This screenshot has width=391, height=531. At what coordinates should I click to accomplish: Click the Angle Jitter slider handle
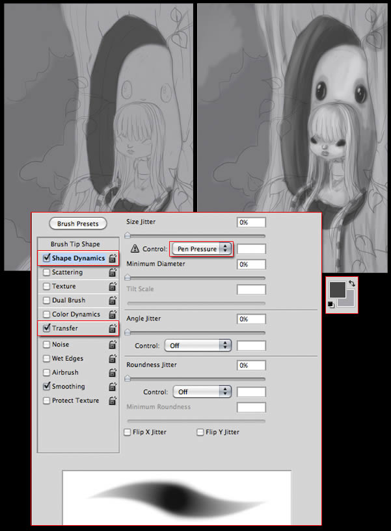128,332
